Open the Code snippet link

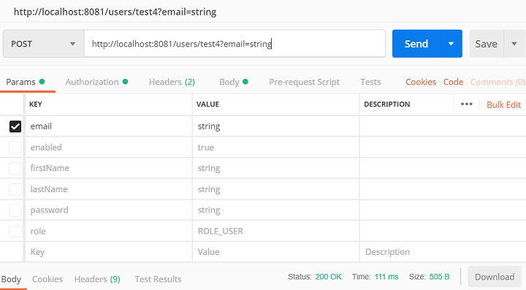coord(453,82)
